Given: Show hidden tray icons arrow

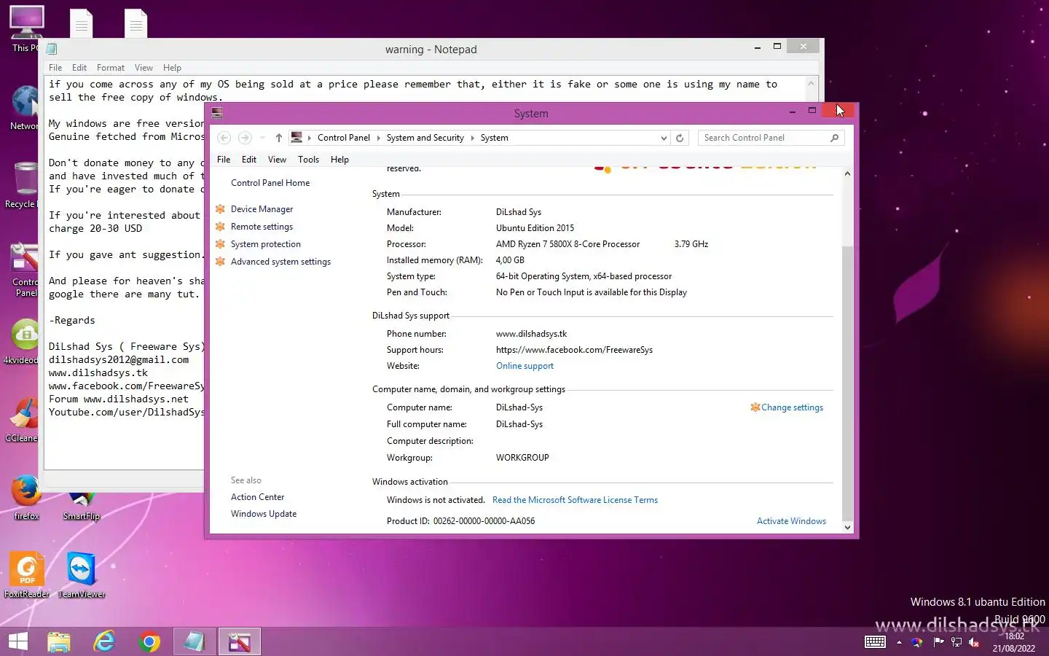Looking at the screenshot, I should pyautogui.click(x=899, y=642).
